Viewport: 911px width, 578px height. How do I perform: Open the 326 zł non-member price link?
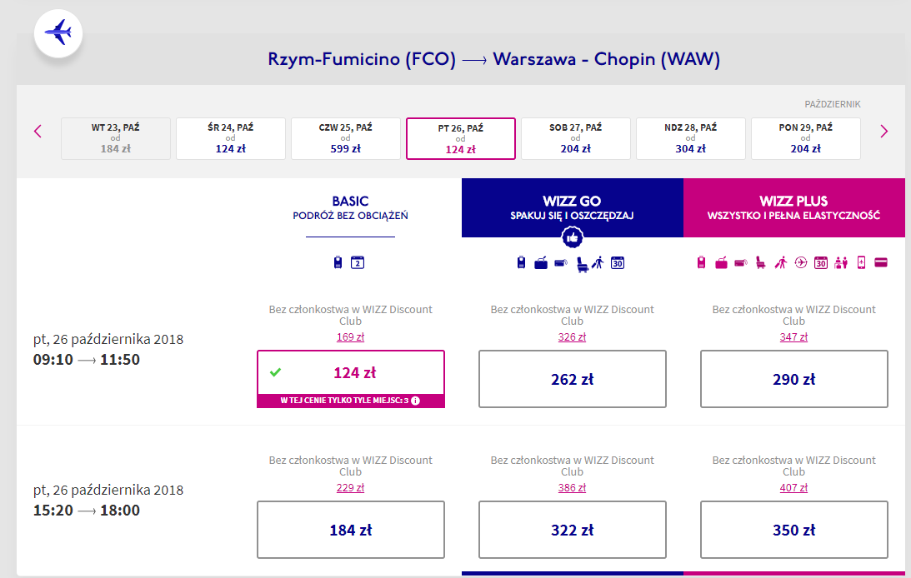point(573,336)
